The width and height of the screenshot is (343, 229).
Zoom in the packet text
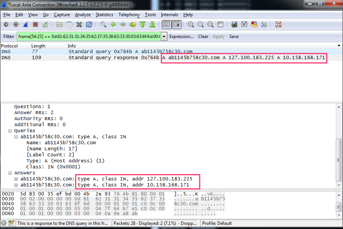coord(191,24)
